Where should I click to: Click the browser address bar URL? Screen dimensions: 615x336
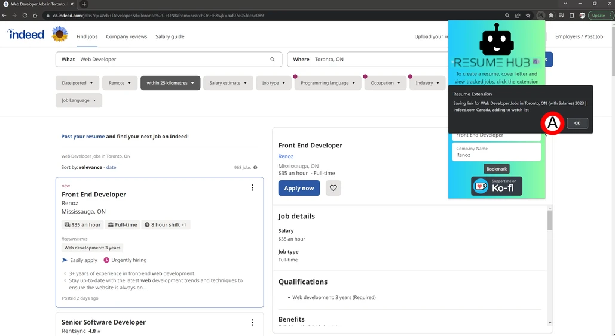(158, 16)
